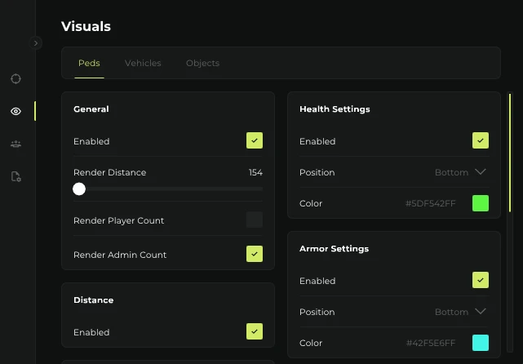Open the file settings sidebar icon
The height and width of the screenshot is (364, 523).
(x=16, y=177)
